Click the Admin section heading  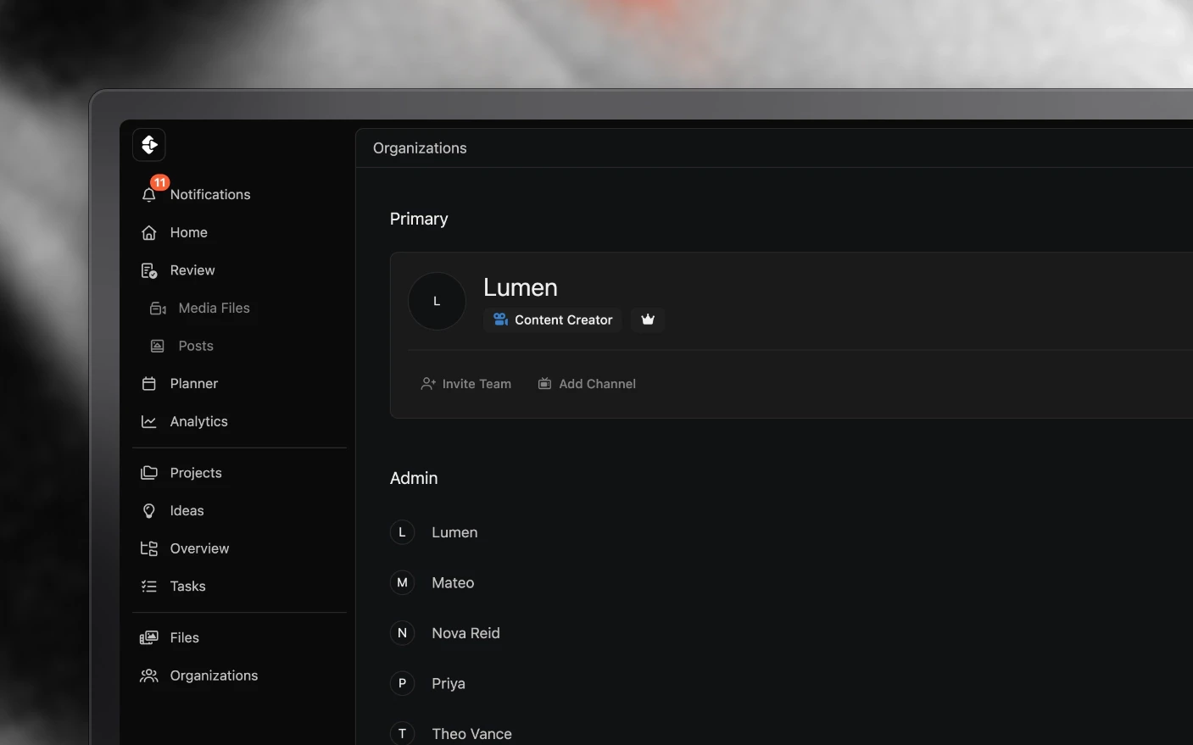tap(414, 478)
